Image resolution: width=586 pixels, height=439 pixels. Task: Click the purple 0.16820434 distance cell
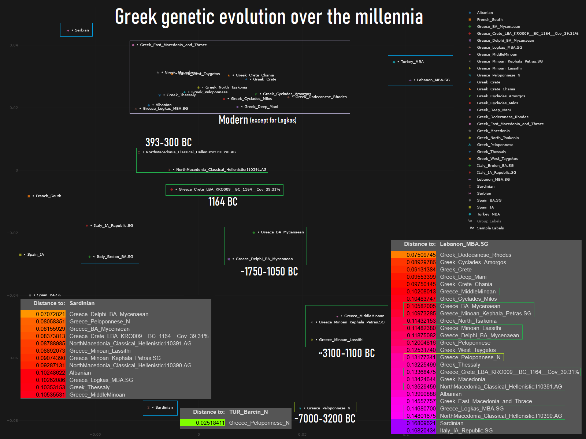click(414, 431)
